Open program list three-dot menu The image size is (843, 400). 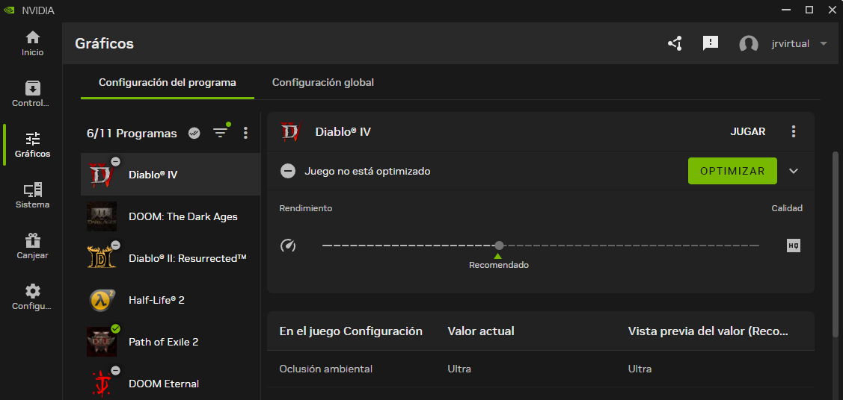point(245,133)
